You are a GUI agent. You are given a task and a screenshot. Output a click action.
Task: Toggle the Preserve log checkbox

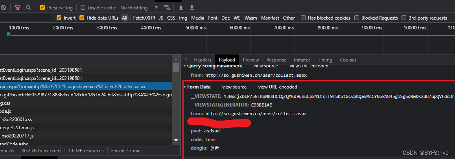point(42,8)
